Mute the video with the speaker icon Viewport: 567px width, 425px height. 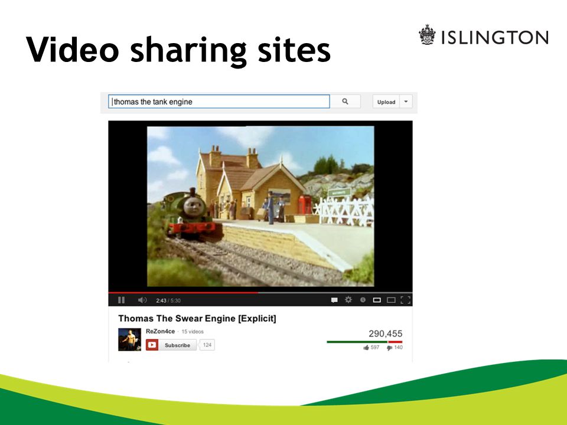142,300
